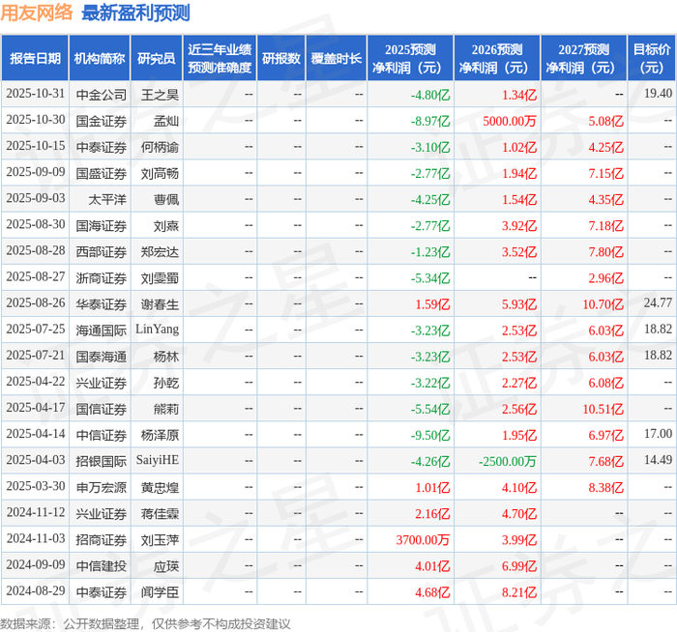The height and width of the screenshot is (632, 677).
Task: Select the date 2025-09-03
Action: (36, 198)
